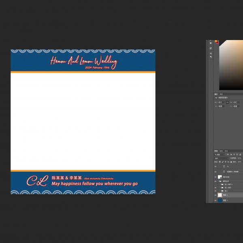The width and height of the screenshot is (243, 243).
Task: Hide the top text layer via eye icon
Action: pos(215,166)
